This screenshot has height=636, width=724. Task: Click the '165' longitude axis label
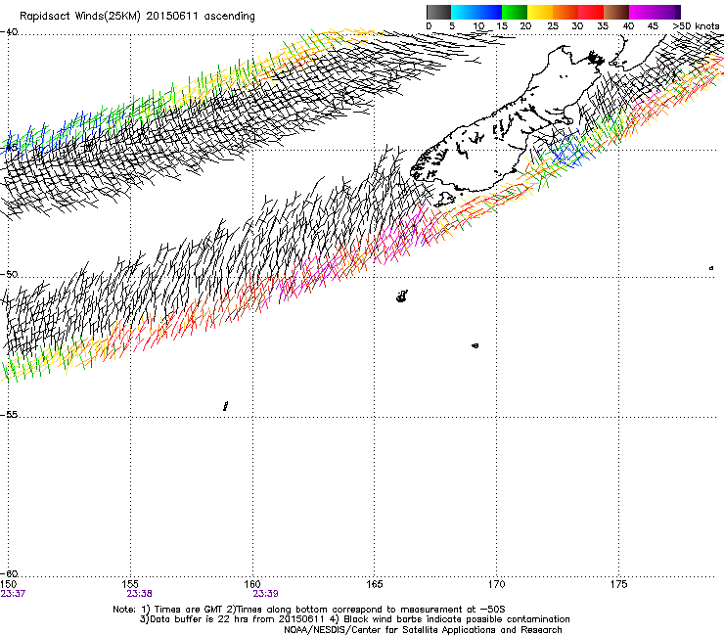375,584
